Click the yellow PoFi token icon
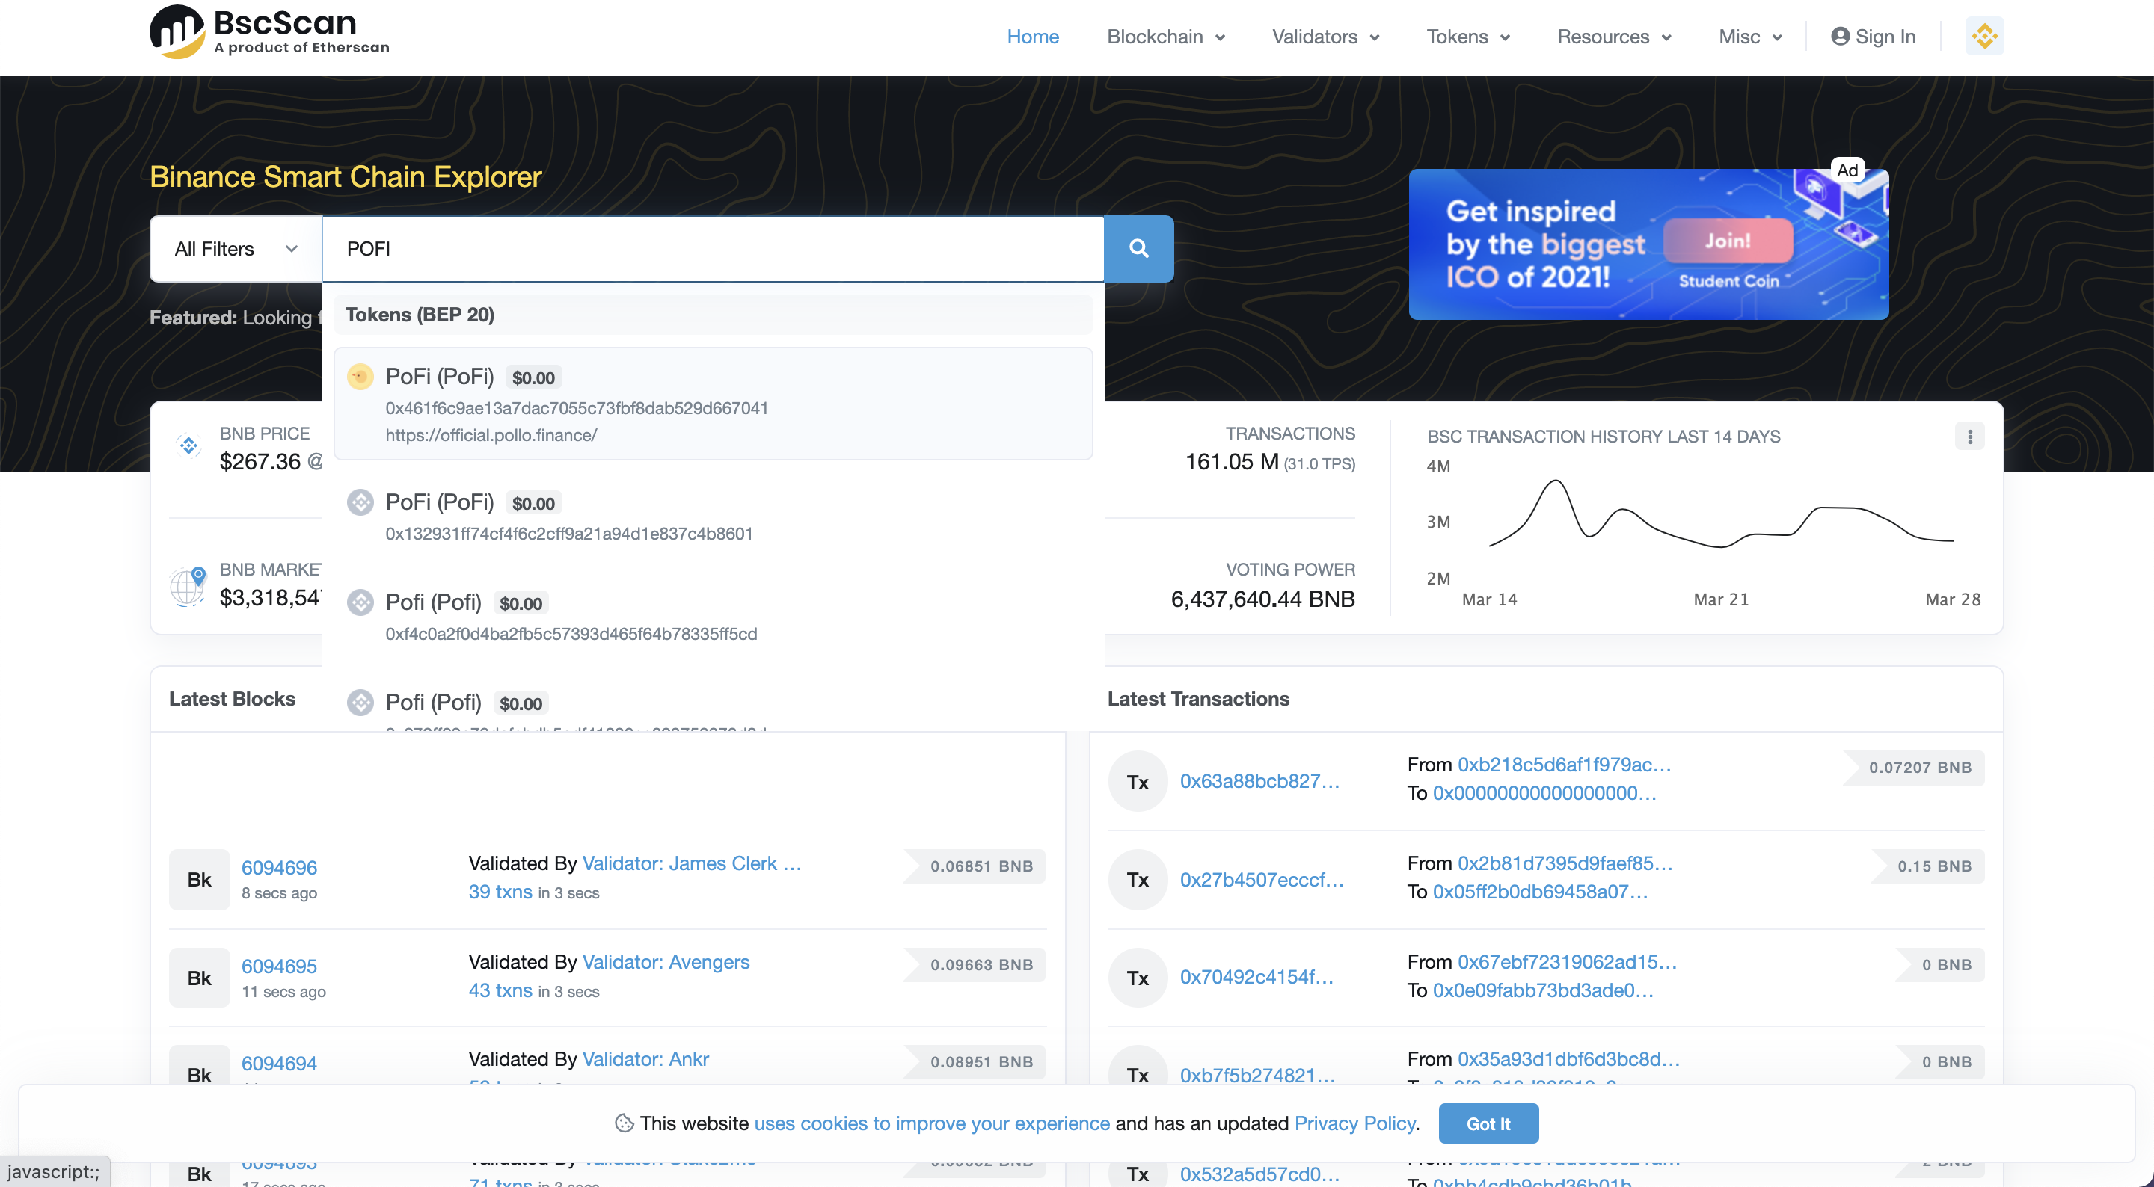The image size is (2154, 1187). pos(360,376)
